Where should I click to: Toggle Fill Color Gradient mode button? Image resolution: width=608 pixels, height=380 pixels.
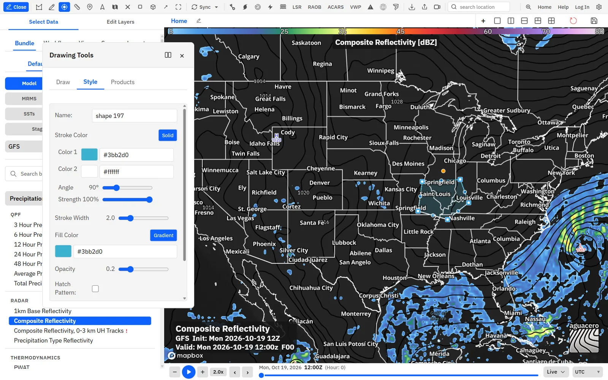click(x=163, y=235)
